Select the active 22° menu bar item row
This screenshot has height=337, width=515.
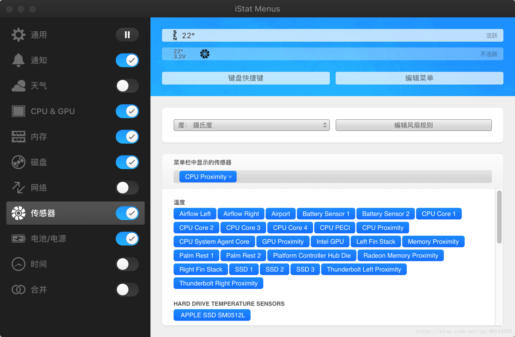333,35
